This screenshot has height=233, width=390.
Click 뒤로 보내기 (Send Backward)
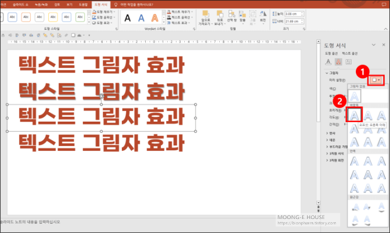[x=219, y=18]
